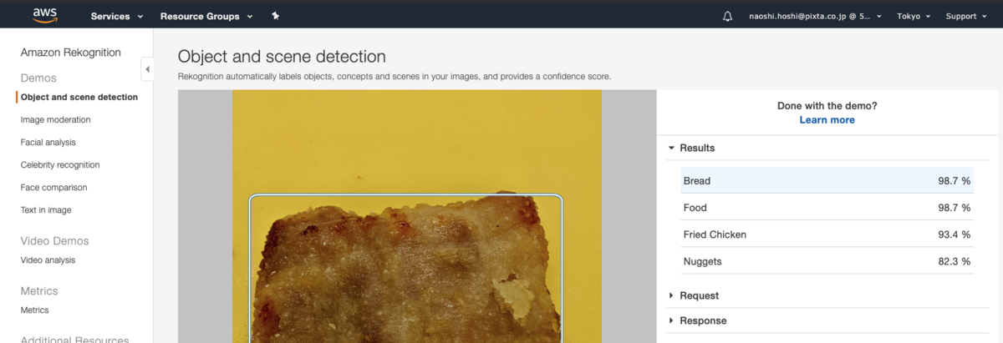Click the Video Demos section heading
The width and height of the screenshot is (1003, 343).
(x=54, y=240)
